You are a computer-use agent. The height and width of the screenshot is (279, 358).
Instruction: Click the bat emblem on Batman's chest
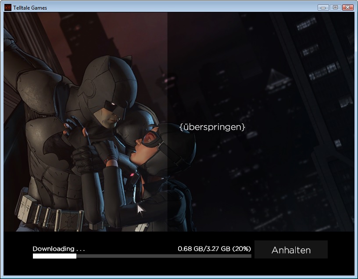click(56, 150)
